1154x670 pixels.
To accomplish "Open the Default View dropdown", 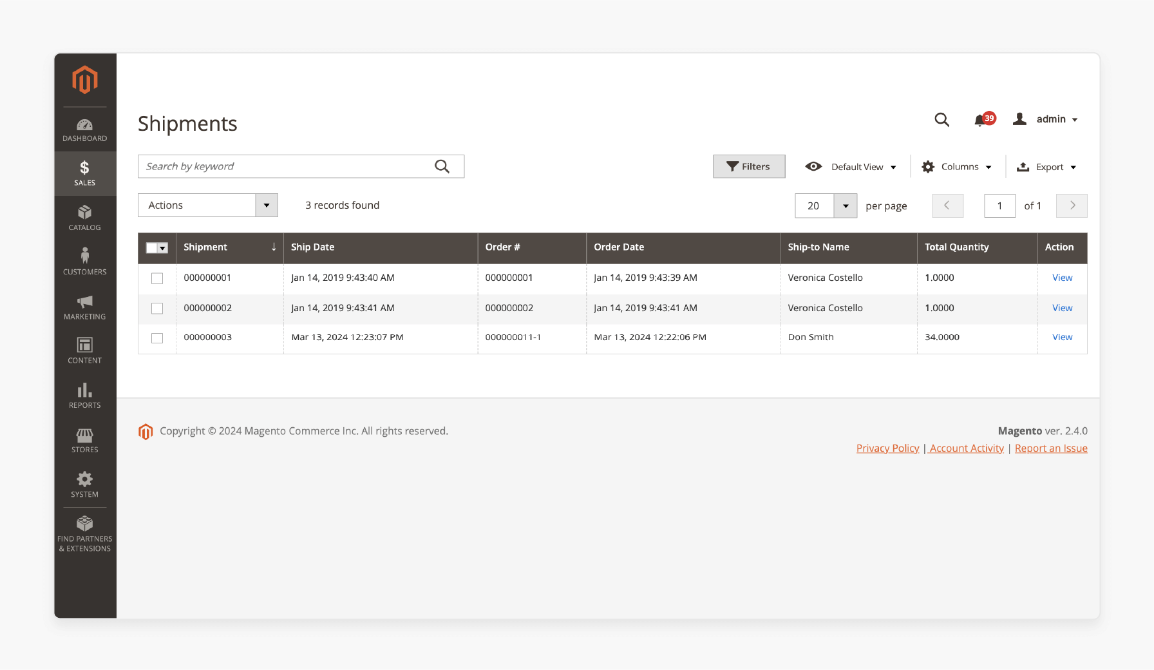I will pyautogui.click(x=851, y=167).
